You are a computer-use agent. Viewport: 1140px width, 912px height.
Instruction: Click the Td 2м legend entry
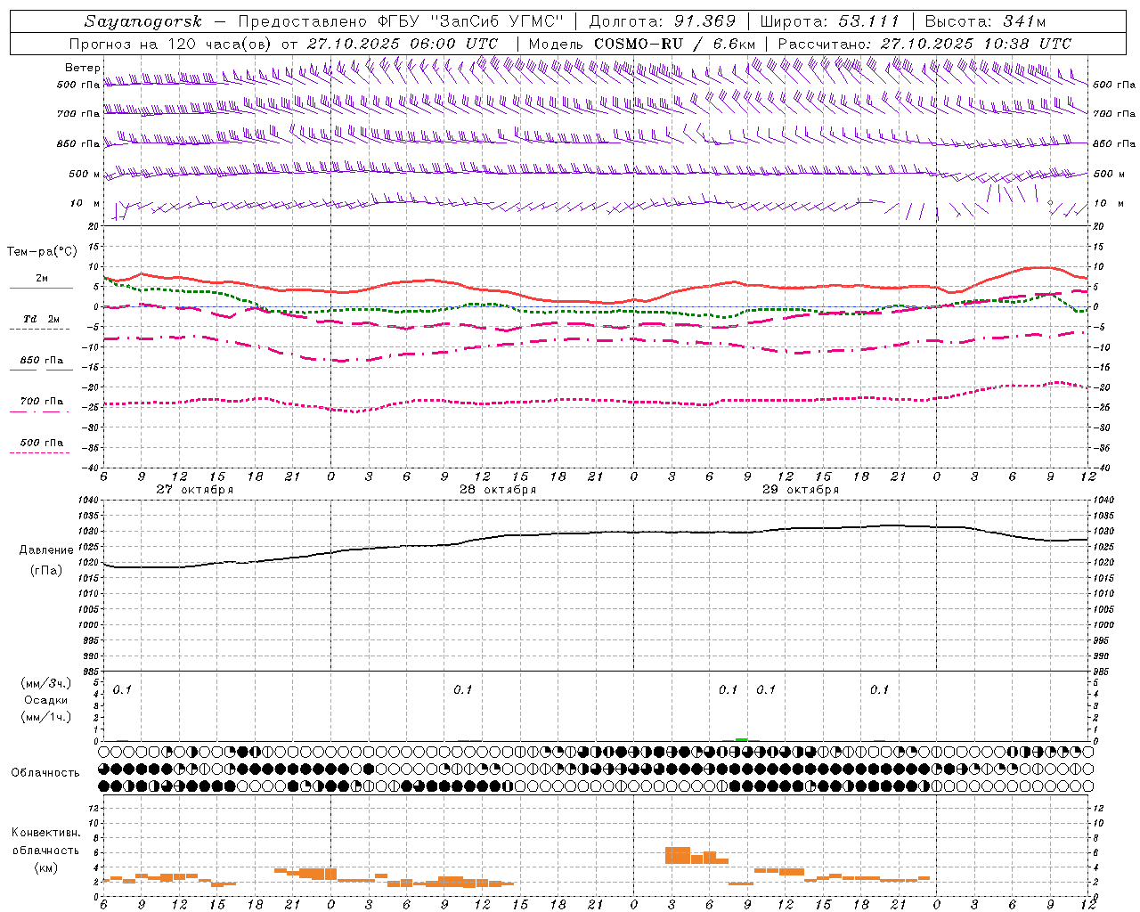[x=42, y=319]
